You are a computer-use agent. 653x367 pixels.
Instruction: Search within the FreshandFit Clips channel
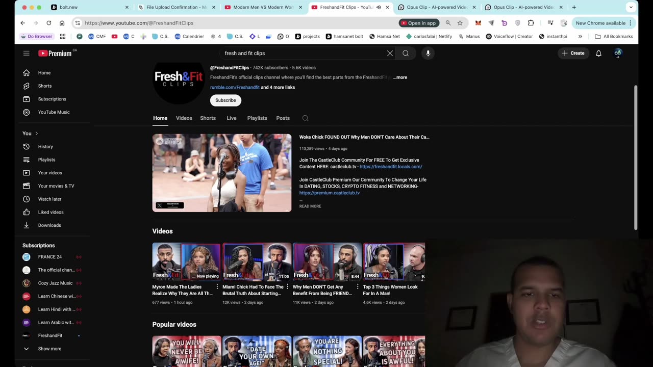click(x=305, y=118)
